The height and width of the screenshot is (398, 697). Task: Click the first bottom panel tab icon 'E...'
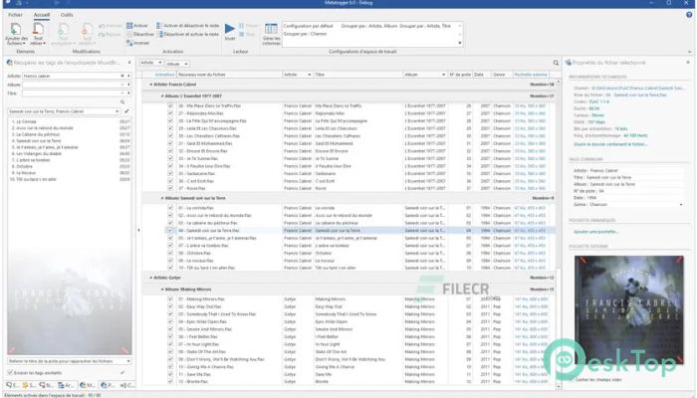click(12, 385)
